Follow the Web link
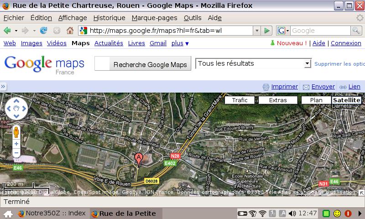 [x=10, y=43]
